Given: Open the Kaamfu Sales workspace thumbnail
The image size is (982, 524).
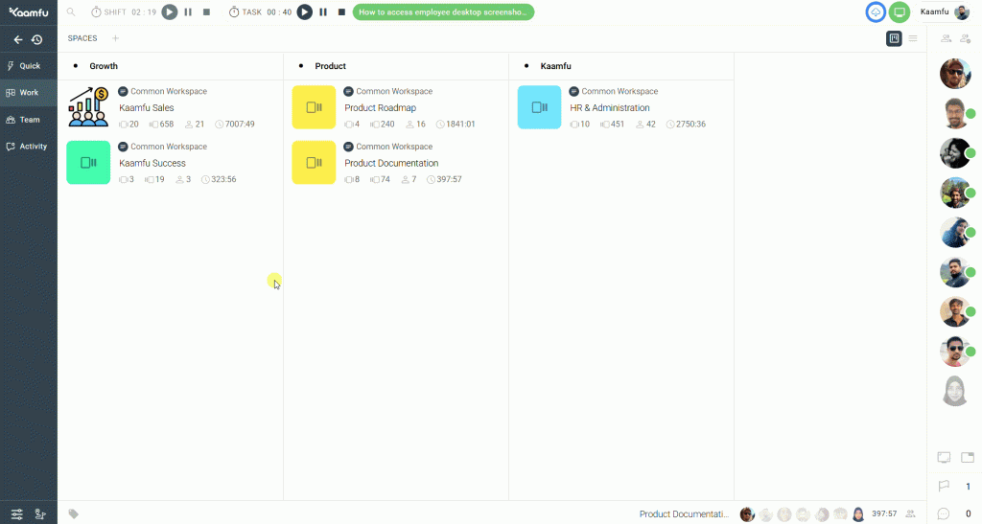Looking at the screenshot, I should click(x=88, y=107).
